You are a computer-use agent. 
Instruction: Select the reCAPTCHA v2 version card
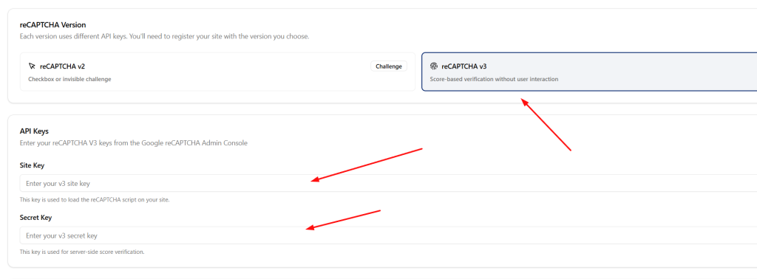[218, 72]
